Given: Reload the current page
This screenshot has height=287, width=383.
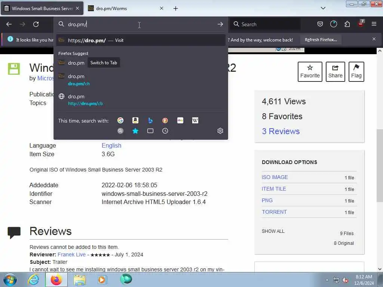Looking at the screenshot, I should [x=36, y=24].
